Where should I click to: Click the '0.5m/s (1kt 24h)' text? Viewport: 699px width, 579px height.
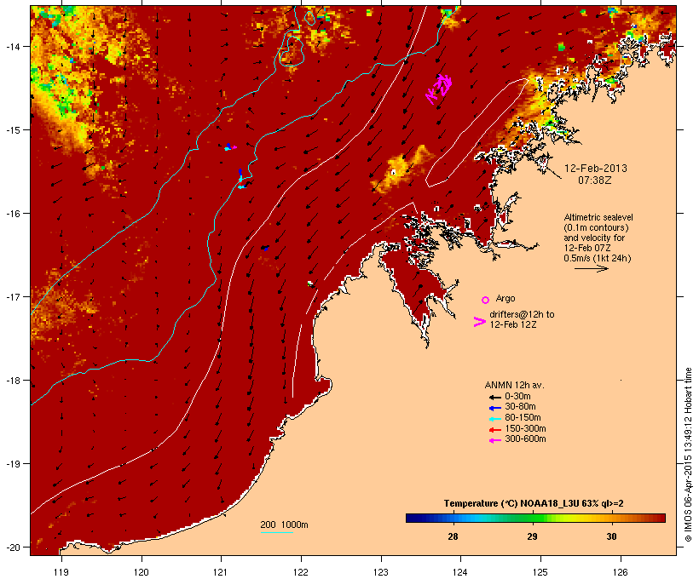point(598,258)
